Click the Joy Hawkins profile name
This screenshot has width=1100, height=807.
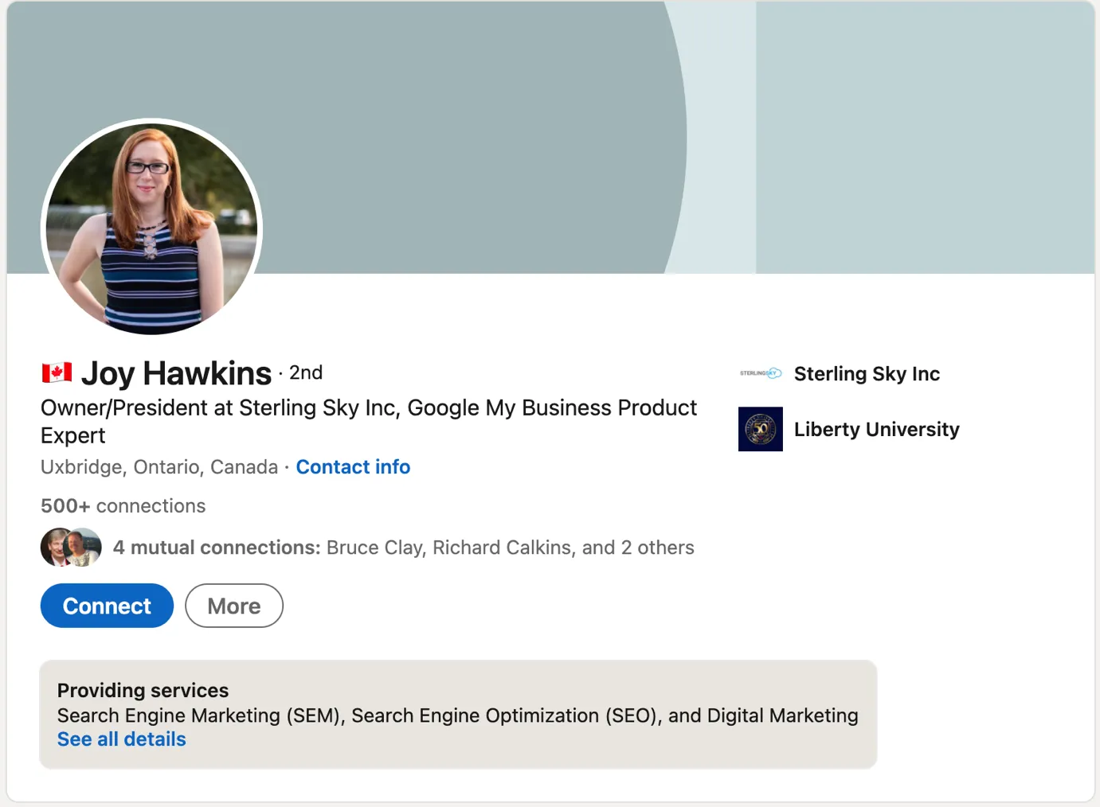tap(176, 373)
